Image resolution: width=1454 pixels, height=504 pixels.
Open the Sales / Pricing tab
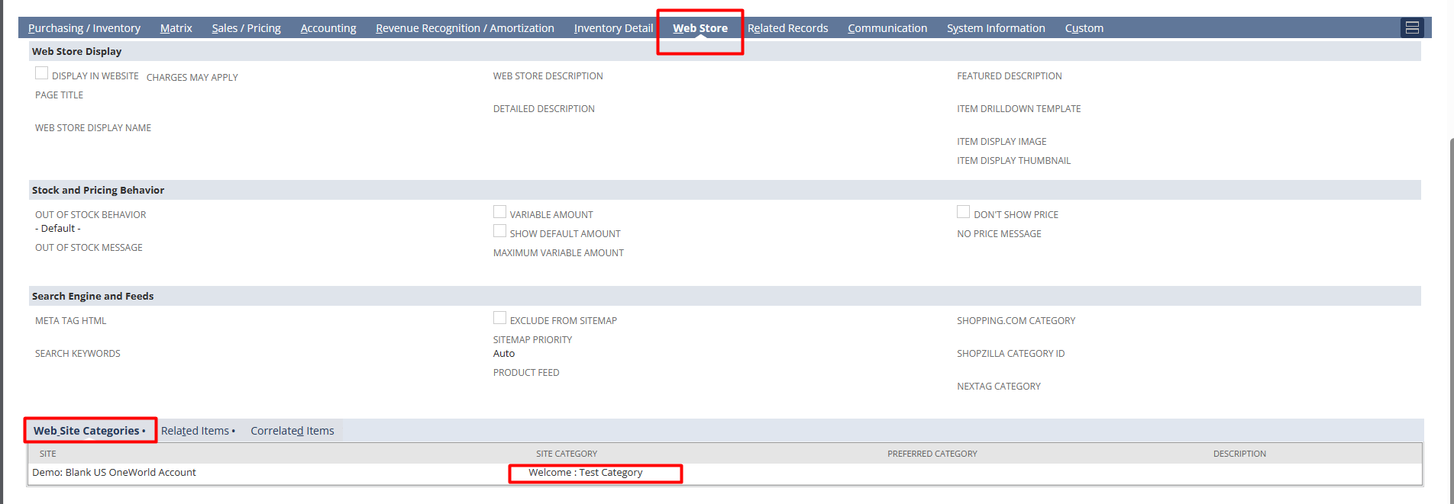(x=246, y=28)
